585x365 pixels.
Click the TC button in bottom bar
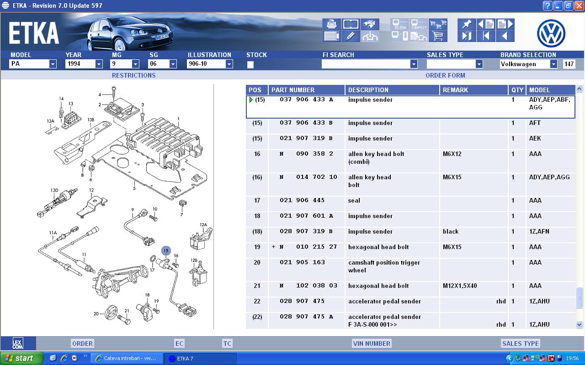pos(227,344)
